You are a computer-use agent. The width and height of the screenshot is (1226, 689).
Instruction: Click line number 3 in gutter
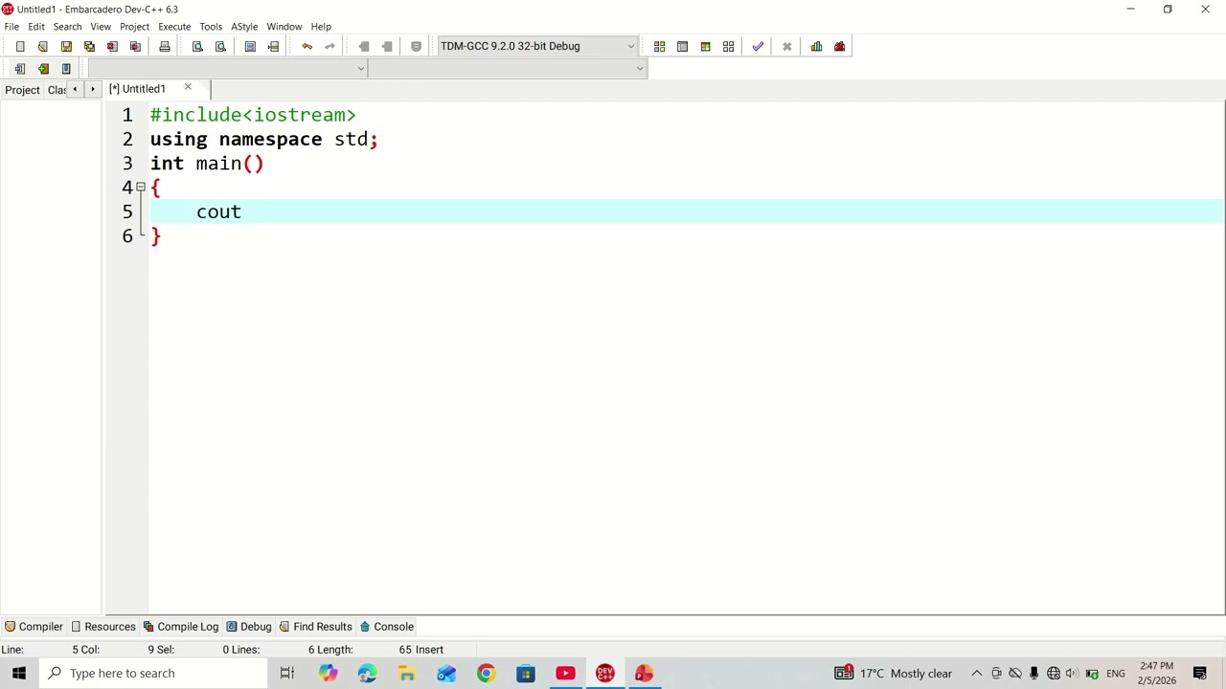click(x=127, y=164)
